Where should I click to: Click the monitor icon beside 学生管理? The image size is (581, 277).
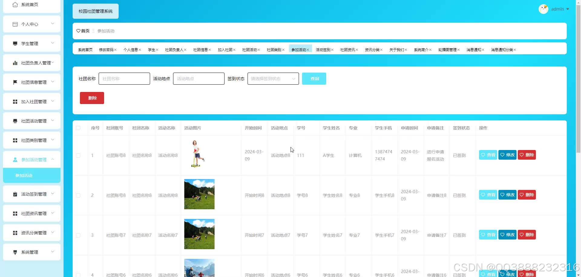(15, 44)
